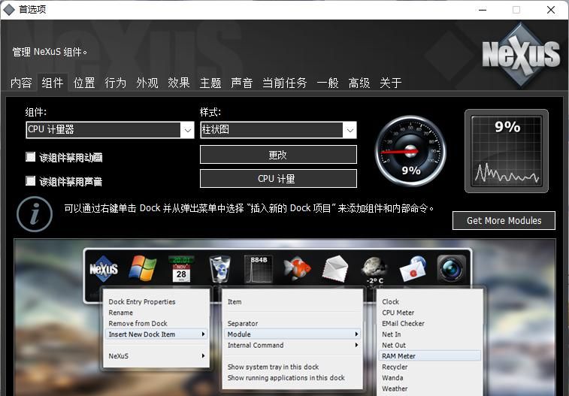This screenshot has width=569, height=396.
Task: Select the 组件 tab
Action: coord(53,83)
